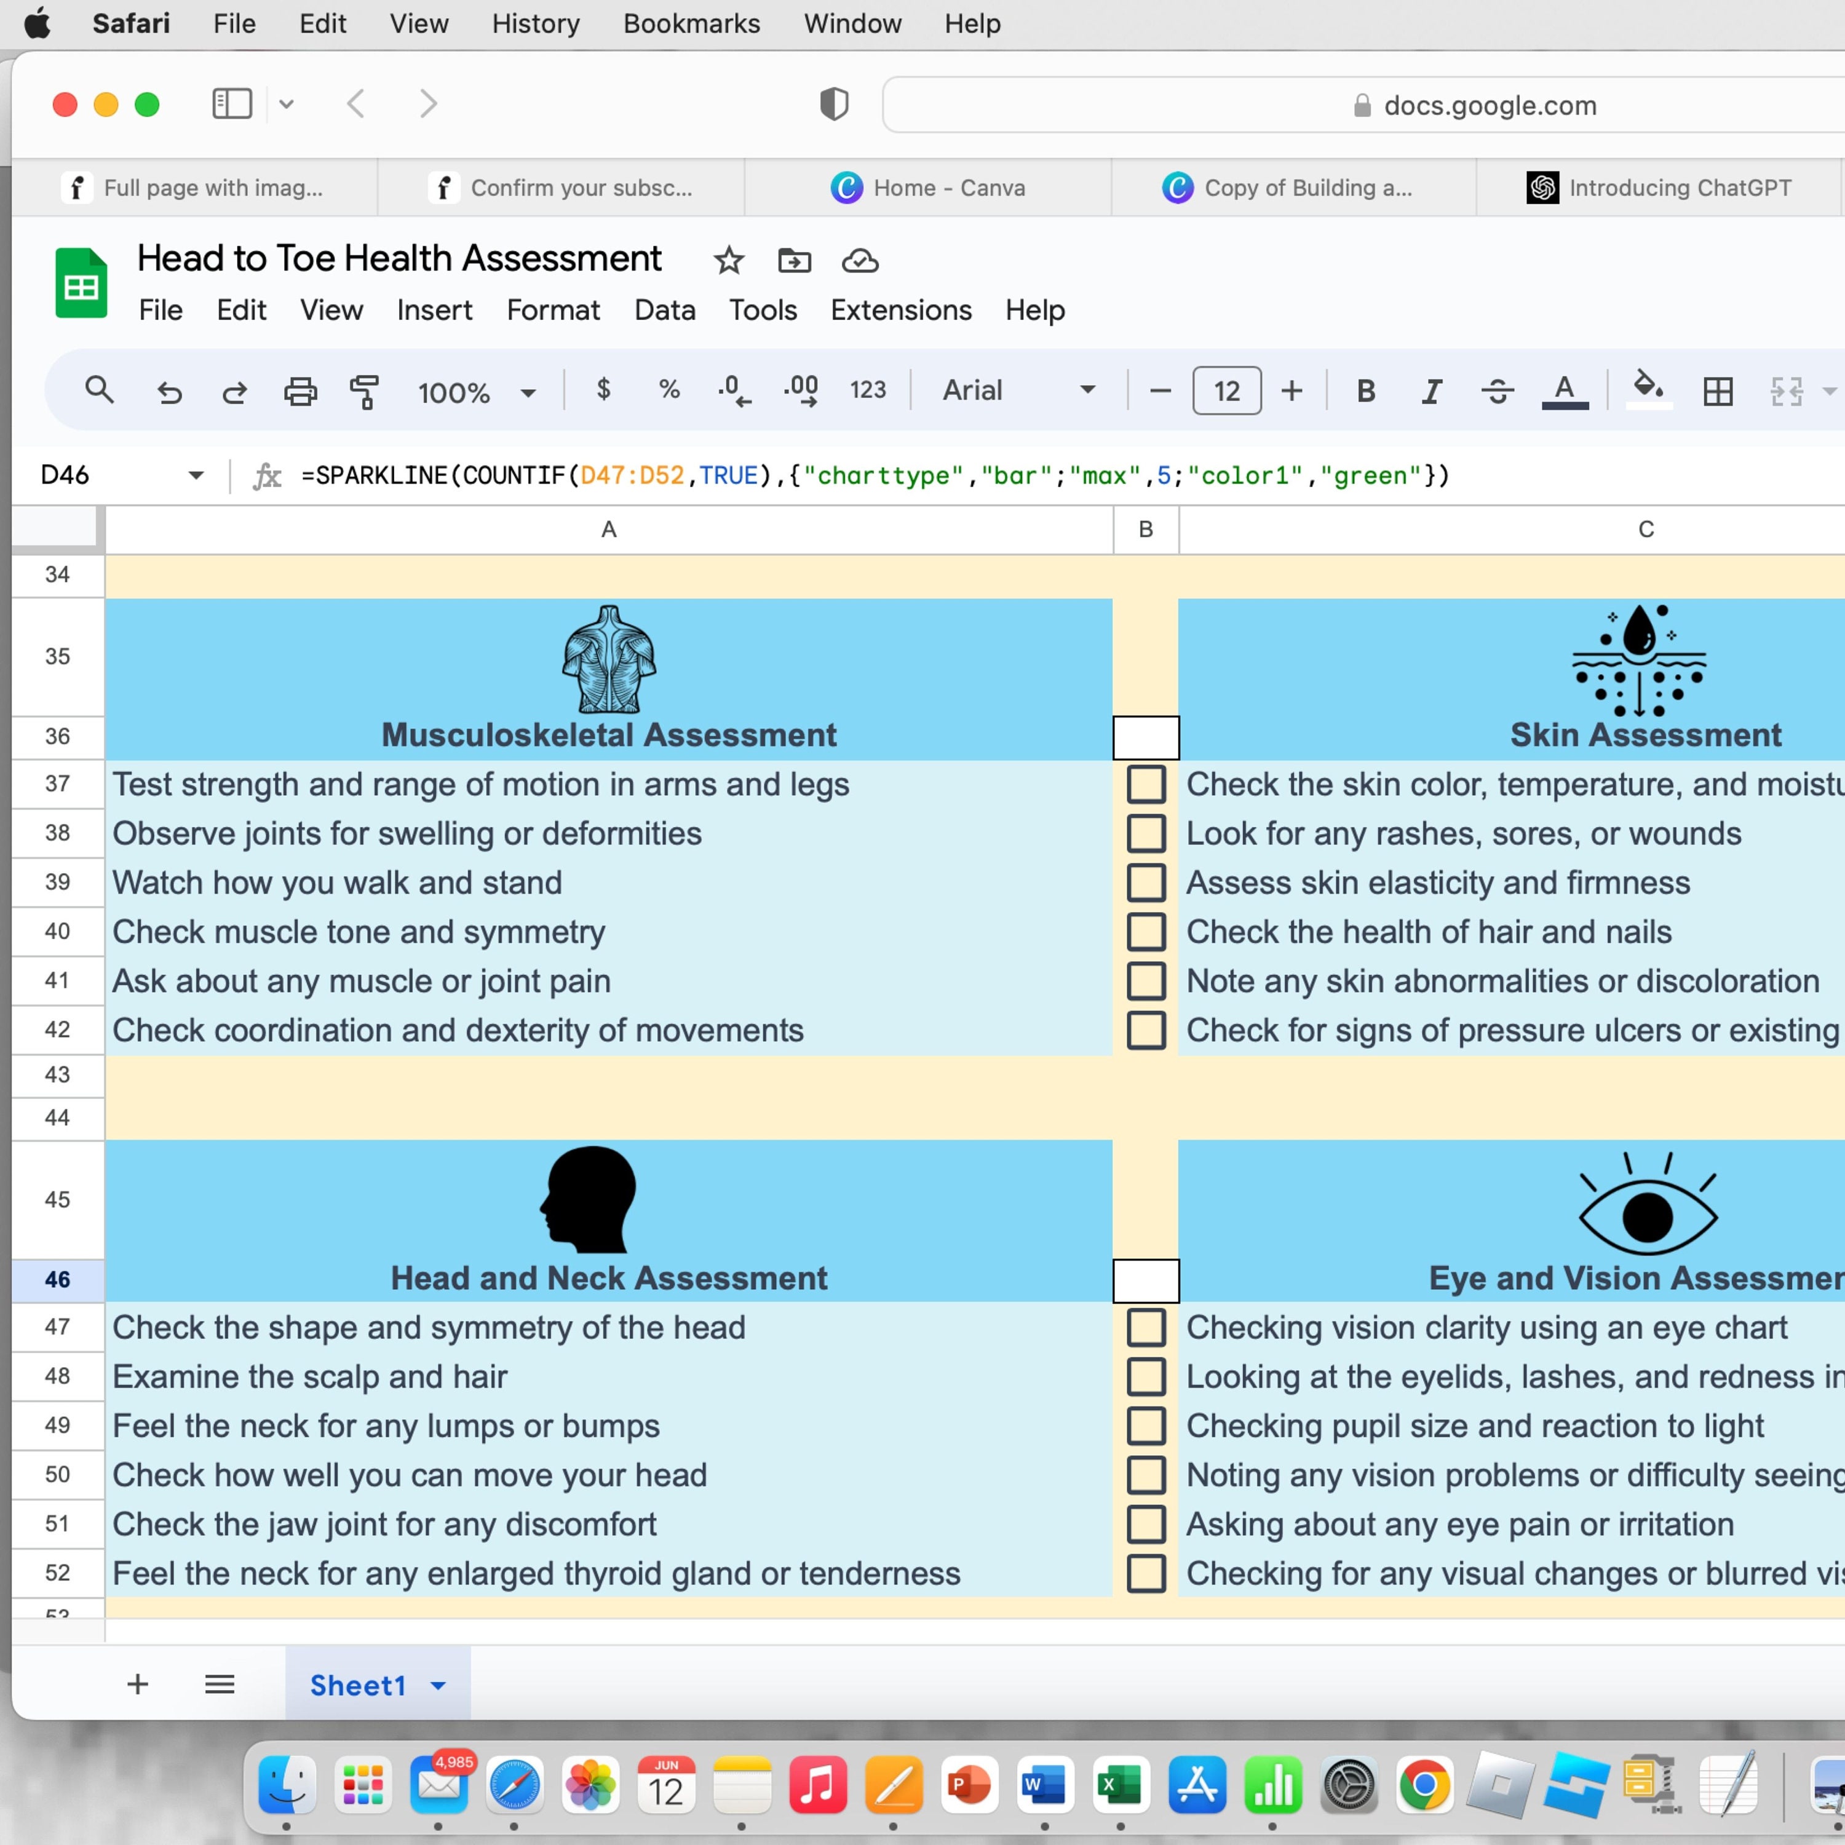Format as percent
The height and width of the screenshot is (1845, 1845).
tap(669, 390)
